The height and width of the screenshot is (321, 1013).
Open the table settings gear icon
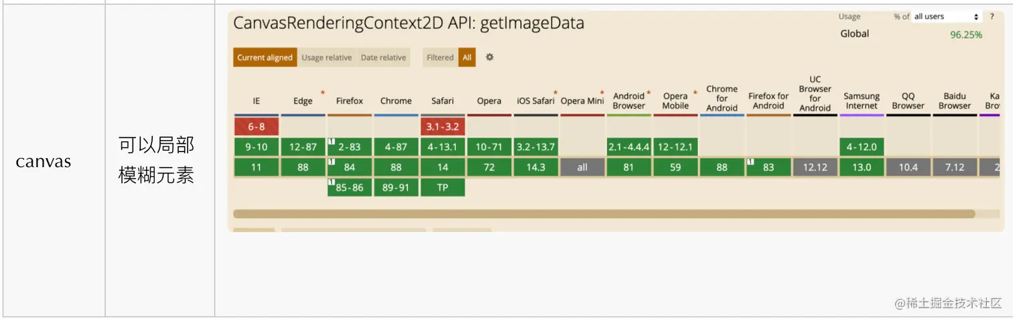click(x=490, y=58)
